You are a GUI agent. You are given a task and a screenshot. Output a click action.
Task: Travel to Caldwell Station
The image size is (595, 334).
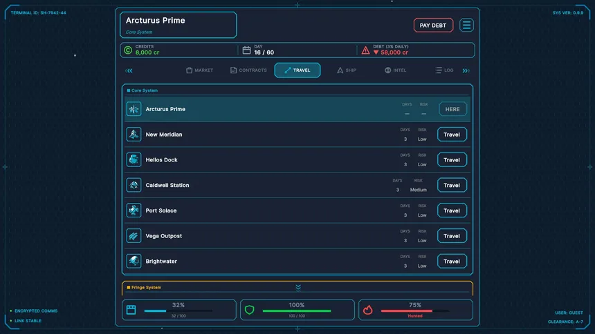tap(452, 185)
